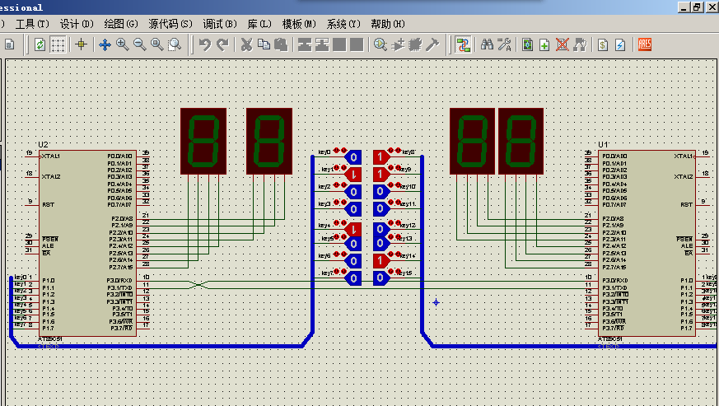View bill of materials report
Screen dimensions: 719x406
pyautogui.click(x=603, y=44)
